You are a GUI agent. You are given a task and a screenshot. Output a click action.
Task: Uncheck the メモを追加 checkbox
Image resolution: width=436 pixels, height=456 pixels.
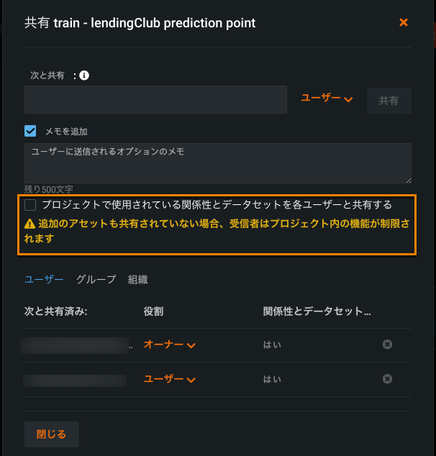30,131
